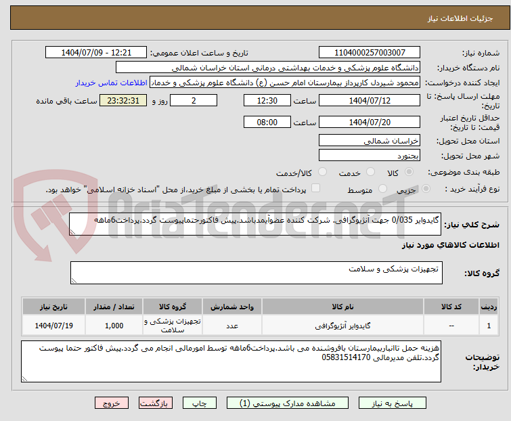Click the response deadline date 1404/07/12
The width and height of the screenshot is (511, 421).
(x=370, y=100)
